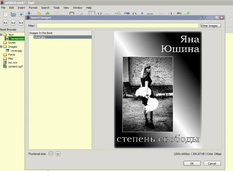233x171 pixels.
Task: Close the Insert Images dialog
Action: coord(222,17)
